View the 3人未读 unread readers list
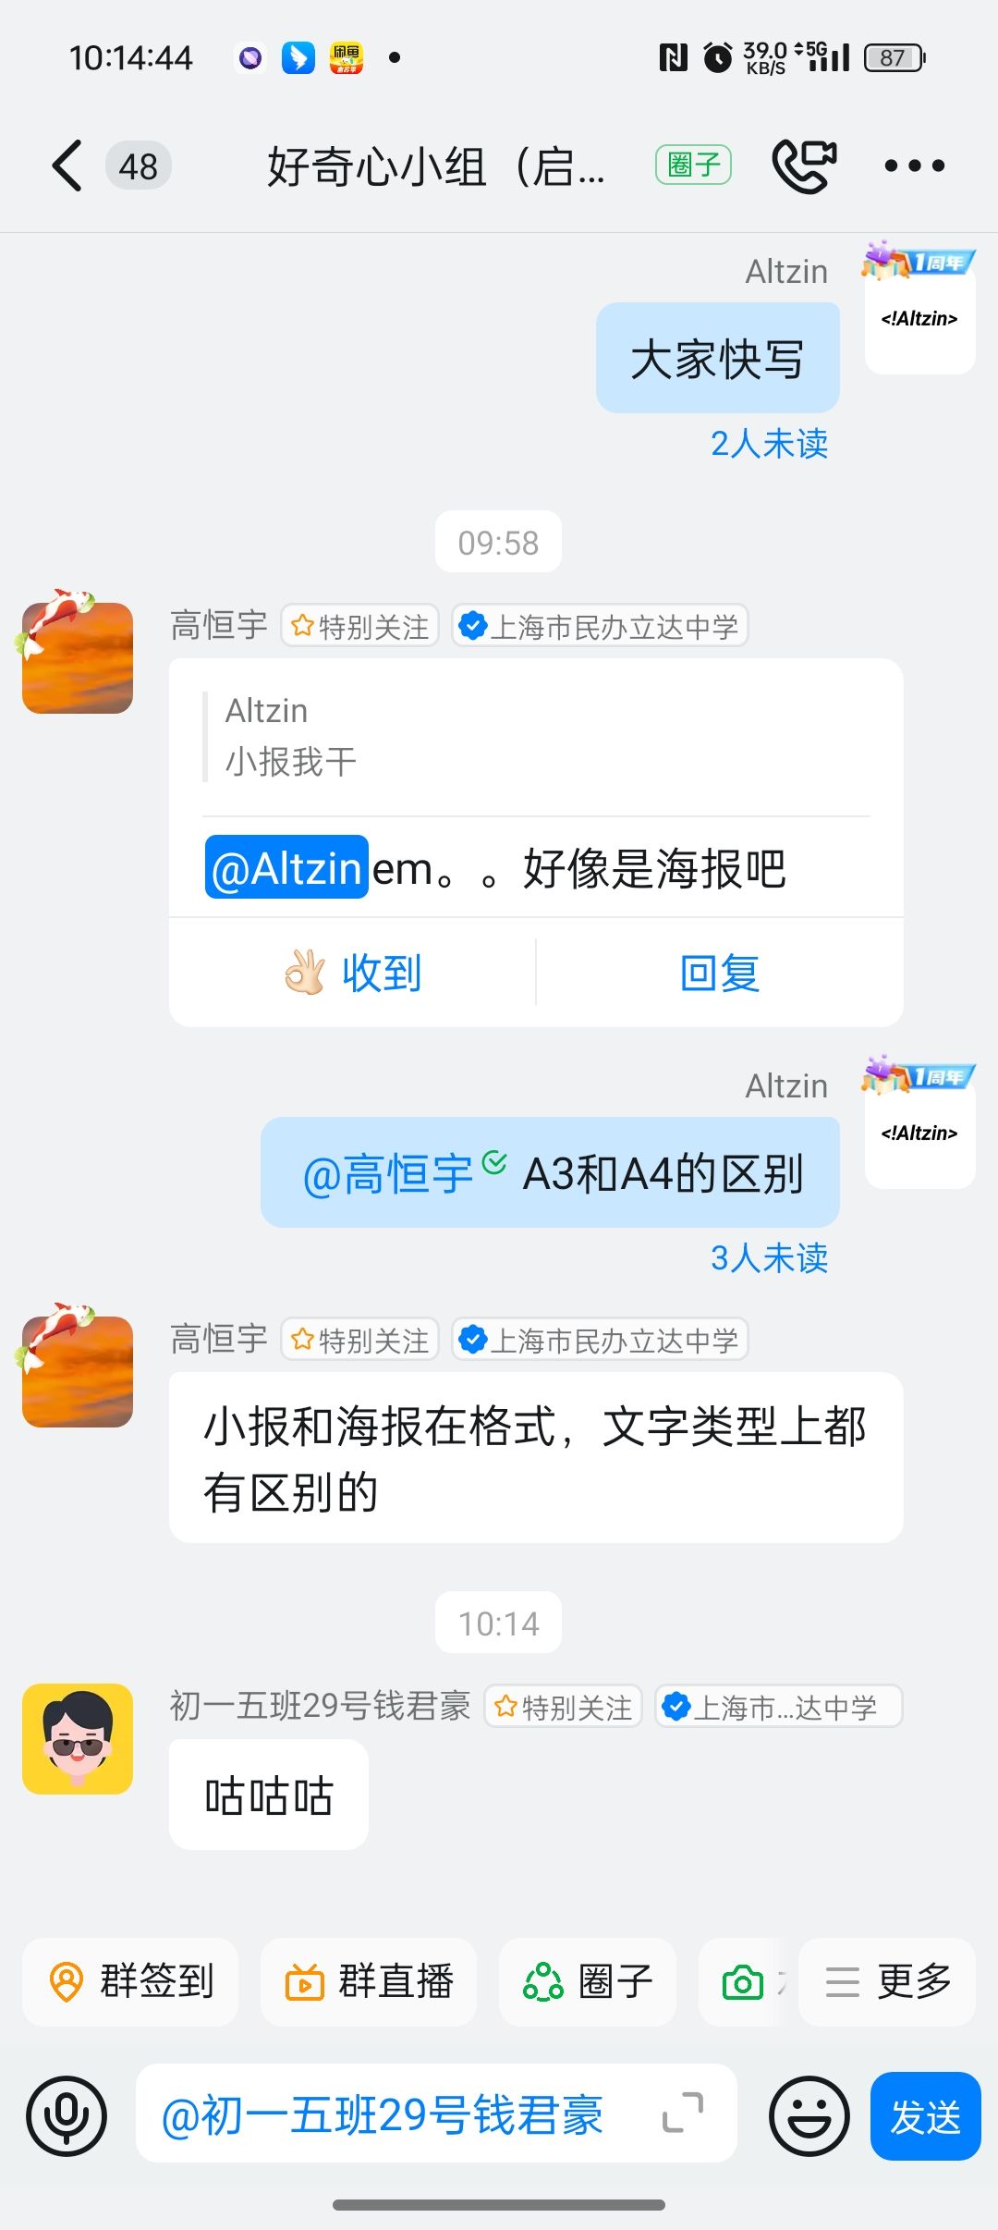The image size is (998, 2230). point(769,1258)
